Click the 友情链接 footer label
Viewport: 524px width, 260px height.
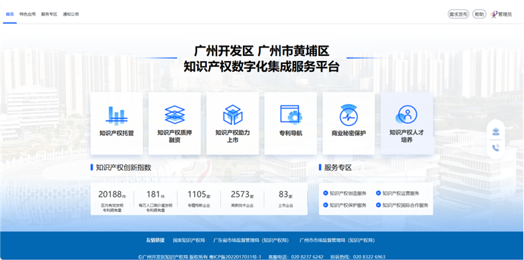155,241
